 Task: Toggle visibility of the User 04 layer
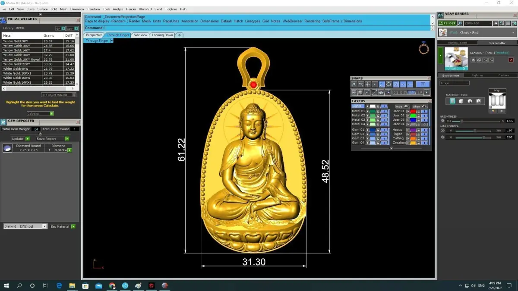424,124
